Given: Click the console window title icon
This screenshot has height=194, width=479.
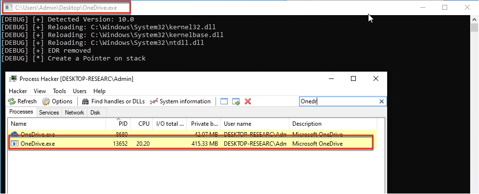Looking at the screenshot, I should tap(9, 8).
